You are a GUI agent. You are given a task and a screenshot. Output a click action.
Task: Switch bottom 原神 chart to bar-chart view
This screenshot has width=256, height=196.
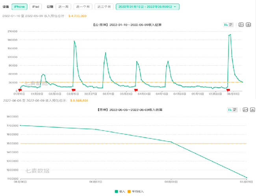230,110
